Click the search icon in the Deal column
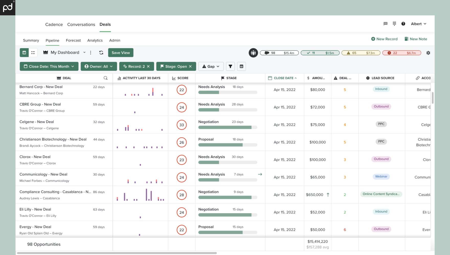 105,78
